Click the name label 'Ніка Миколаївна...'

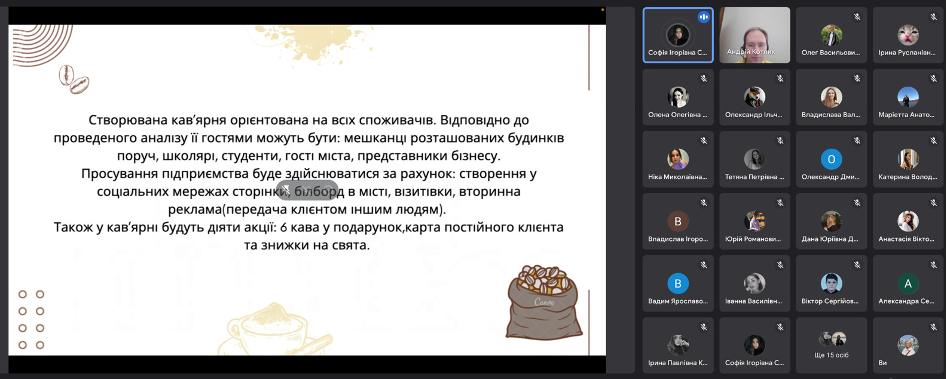tap(677, 177)
